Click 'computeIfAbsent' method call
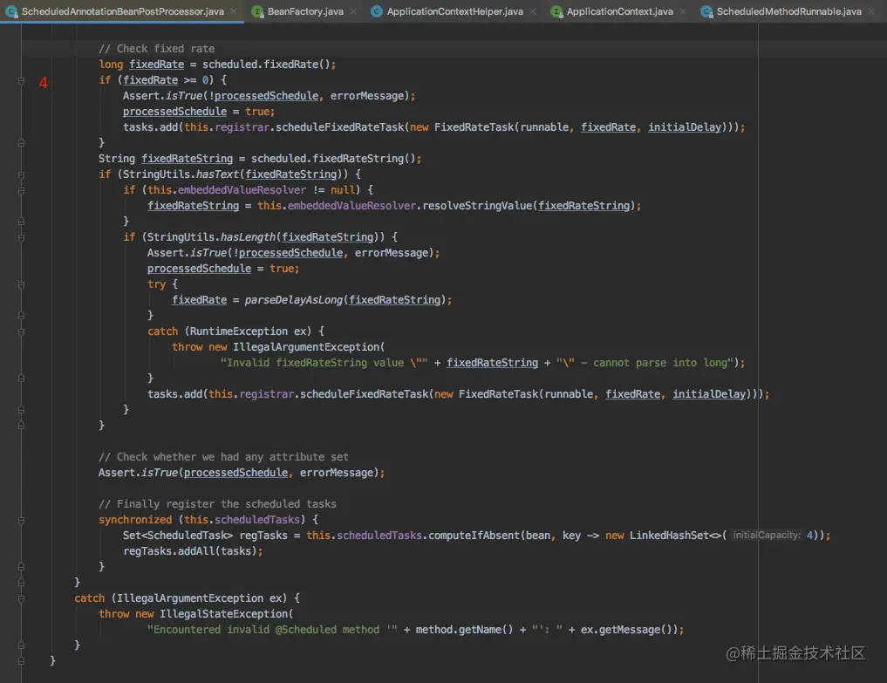The height and width of the screenshot is (683, 887). point(474,536)
